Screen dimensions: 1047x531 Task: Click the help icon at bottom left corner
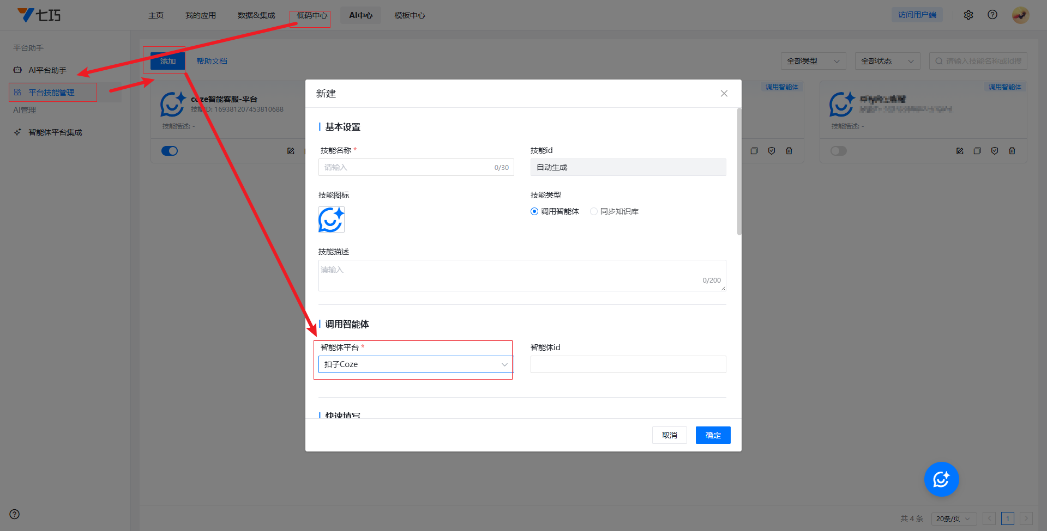(15, 514)
